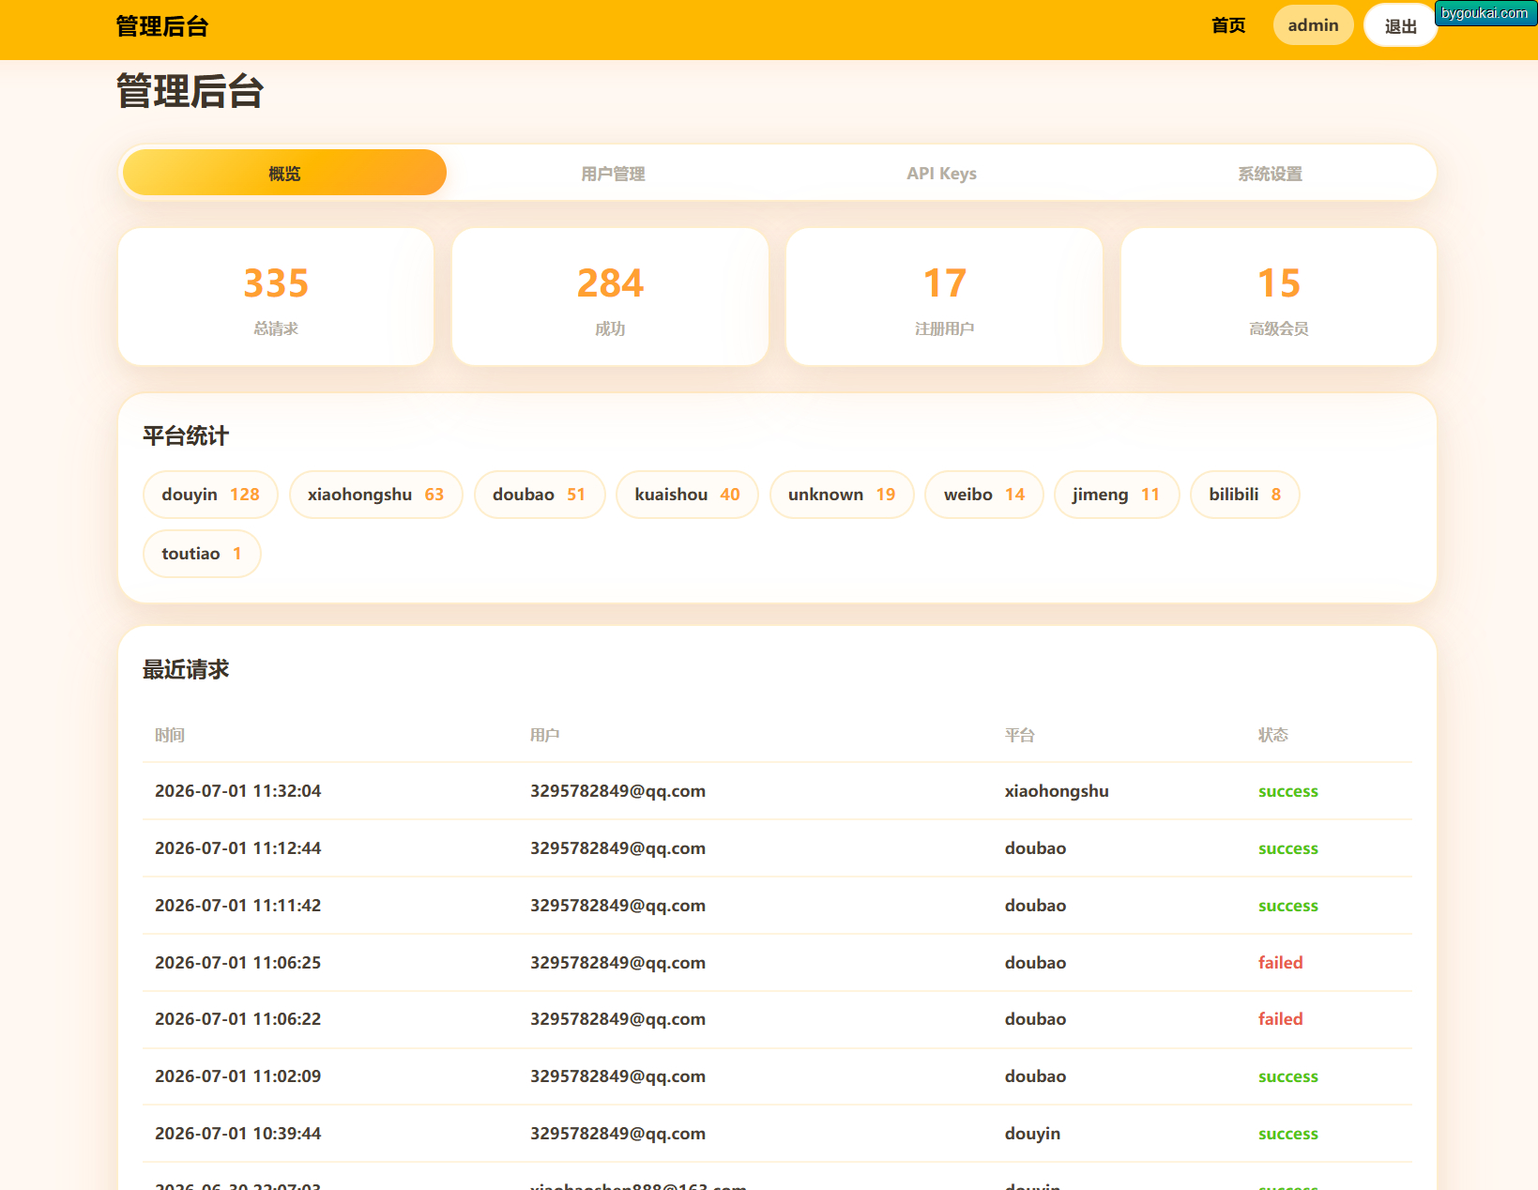Click the failed status of the 11:06:25 row
This screenshot has width=1538, height=1190.
point(1280,963)
